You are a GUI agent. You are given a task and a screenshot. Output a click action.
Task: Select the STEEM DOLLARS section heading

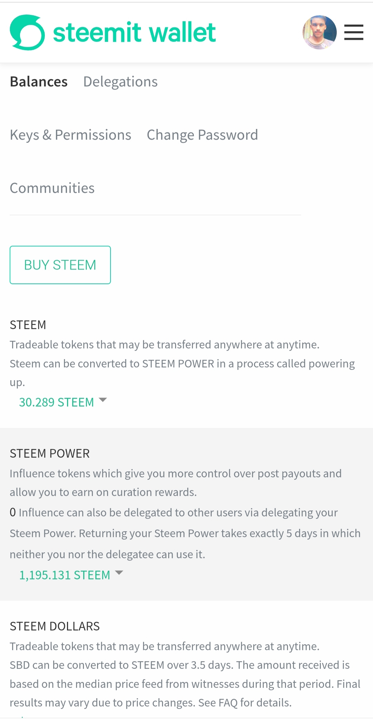[x=55, y=626]
